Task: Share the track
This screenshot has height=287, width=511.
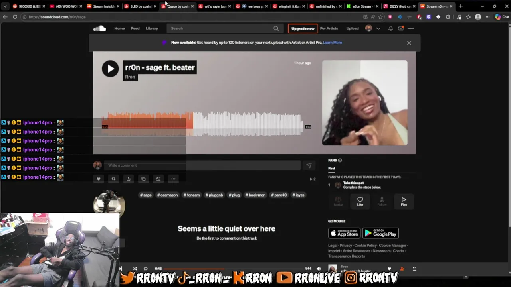Action: pyautogui.click(x=128, y=179)
